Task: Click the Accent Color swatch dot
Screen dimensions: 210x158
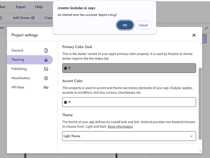Action: [x=65, y=102]
